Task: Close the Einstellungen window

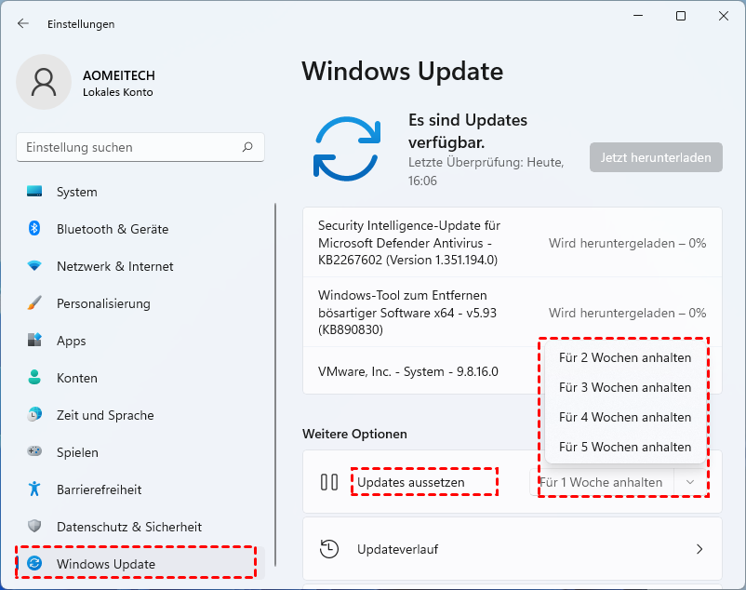Action: click(724, 16)
